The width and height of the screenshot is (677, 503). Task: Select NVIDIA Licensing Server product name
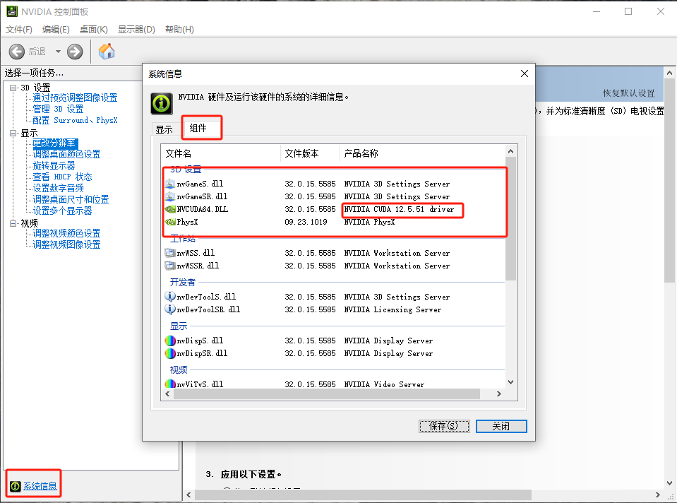click(393, 309)
